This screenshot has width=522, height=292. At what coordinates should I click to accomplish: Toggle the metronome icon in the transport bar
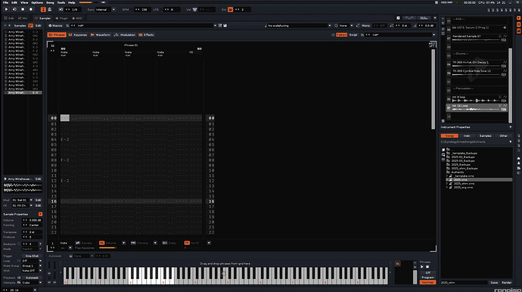[50, 10]
